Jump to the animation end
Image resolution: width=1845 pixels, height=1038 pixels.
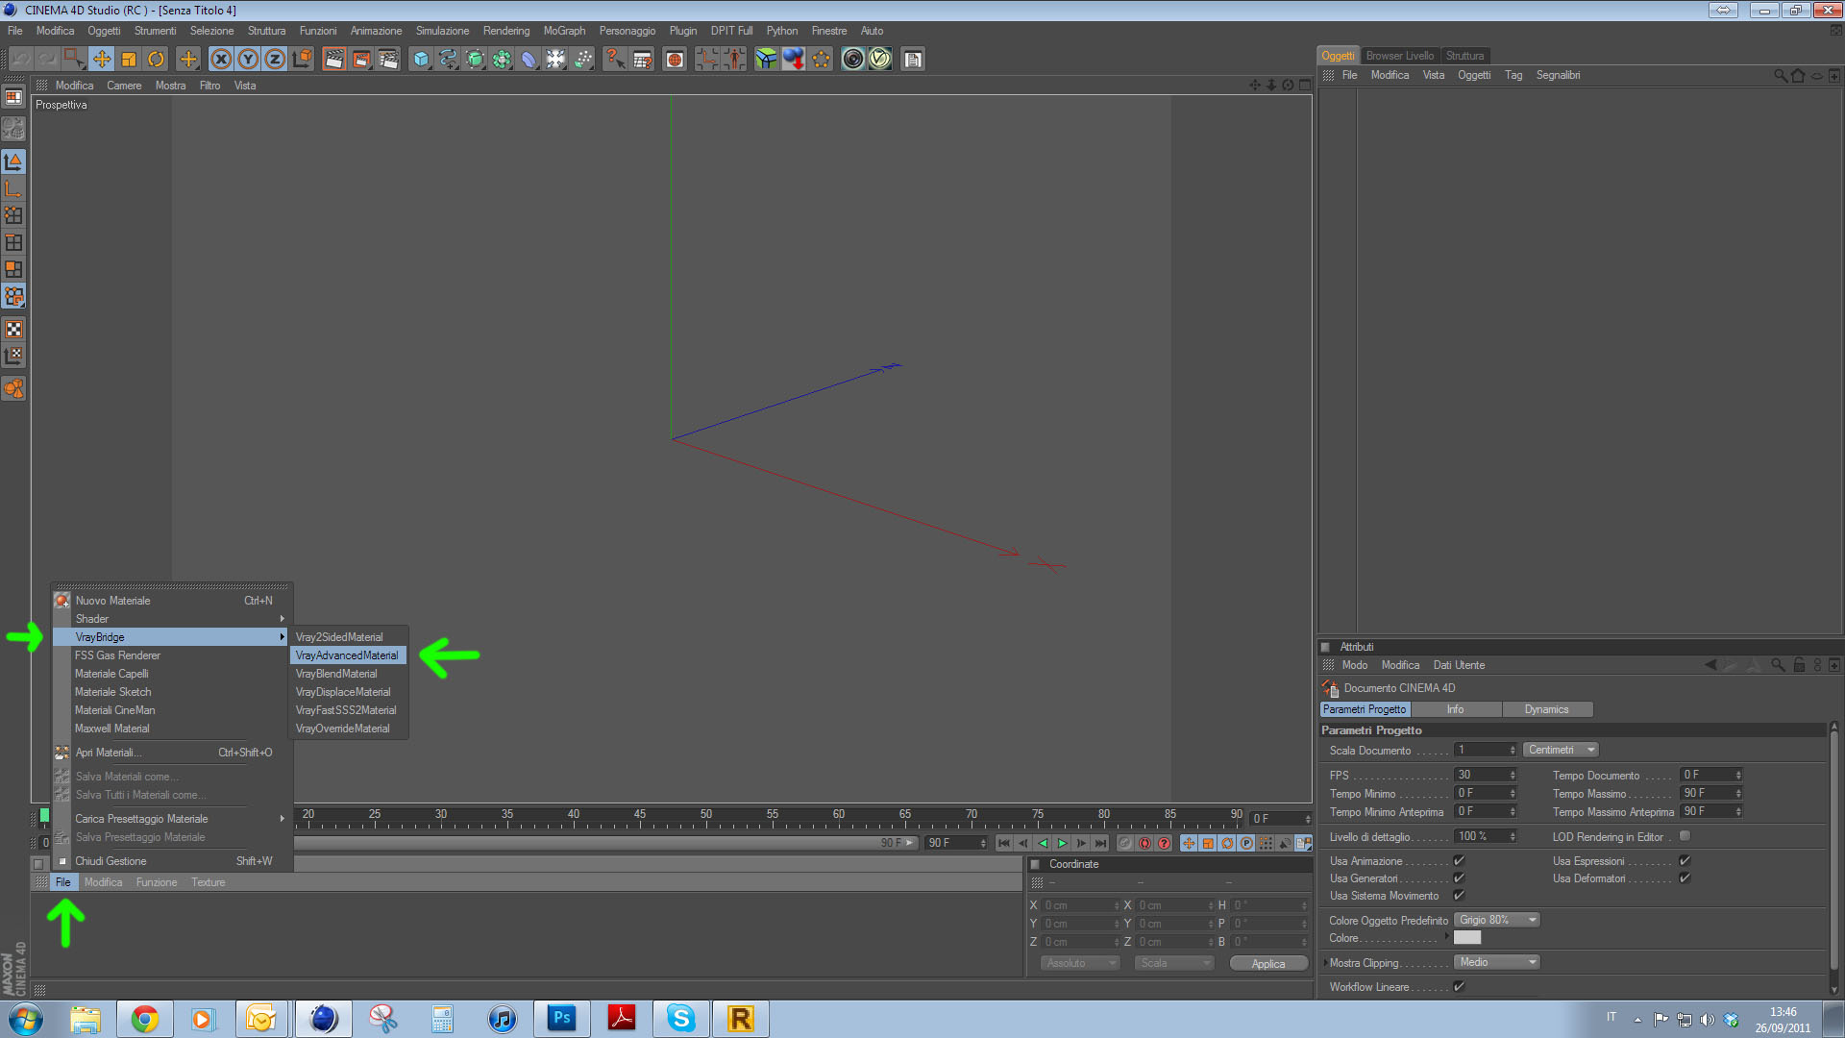click(x=1100, y=843)
